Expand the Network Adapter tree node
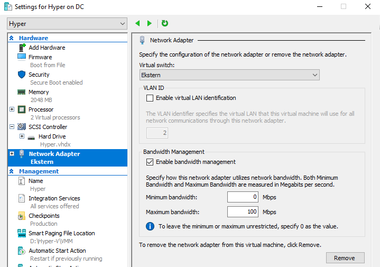 coord(12,153)
